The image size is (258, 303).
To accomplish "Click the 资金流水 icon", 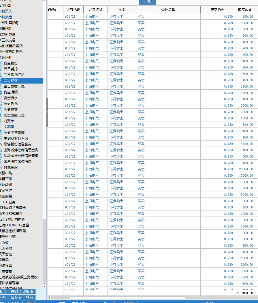I will pos(1,98).
